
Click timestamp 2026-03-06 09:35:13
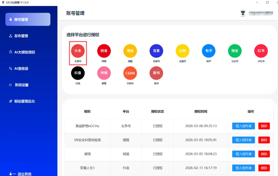[x=201, y=126]
